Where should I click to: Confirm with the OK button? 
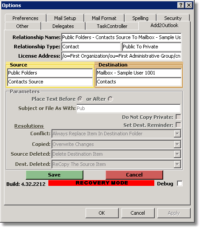[102, 213]
